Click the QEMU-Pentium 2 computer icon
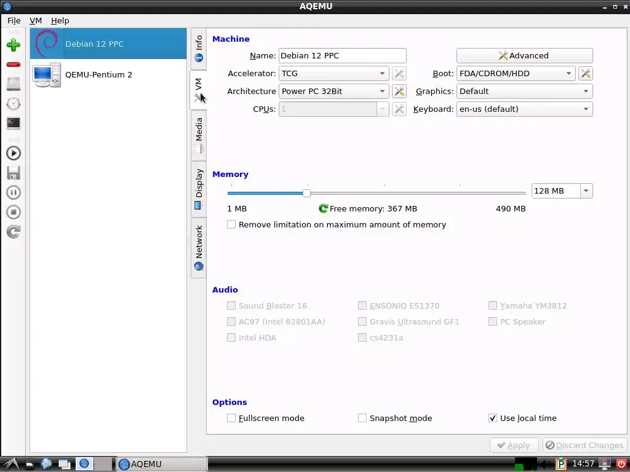The height and width of the screenshot is (472, 630). click(47, 74)
